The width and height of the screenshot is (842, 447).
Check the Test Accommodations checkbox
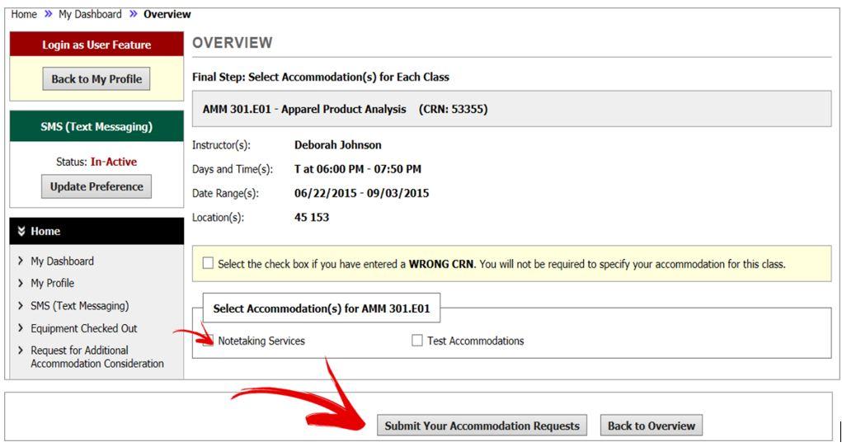point(417,340)
